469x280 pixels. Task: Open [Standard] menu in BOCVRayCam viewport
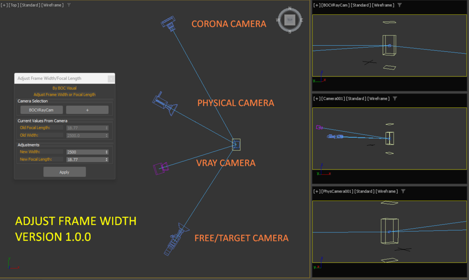pos(361,5)
